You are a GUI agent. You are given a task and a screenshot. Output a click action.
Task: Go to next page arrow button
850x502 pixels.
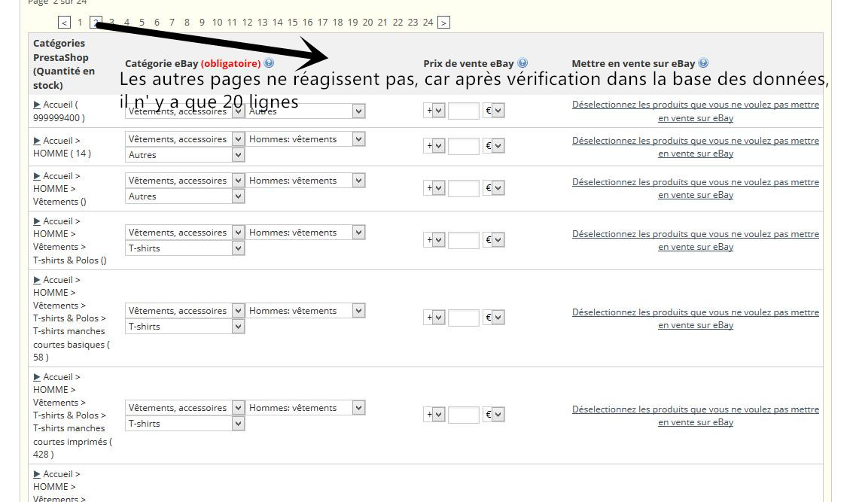[x=443, y=23]
